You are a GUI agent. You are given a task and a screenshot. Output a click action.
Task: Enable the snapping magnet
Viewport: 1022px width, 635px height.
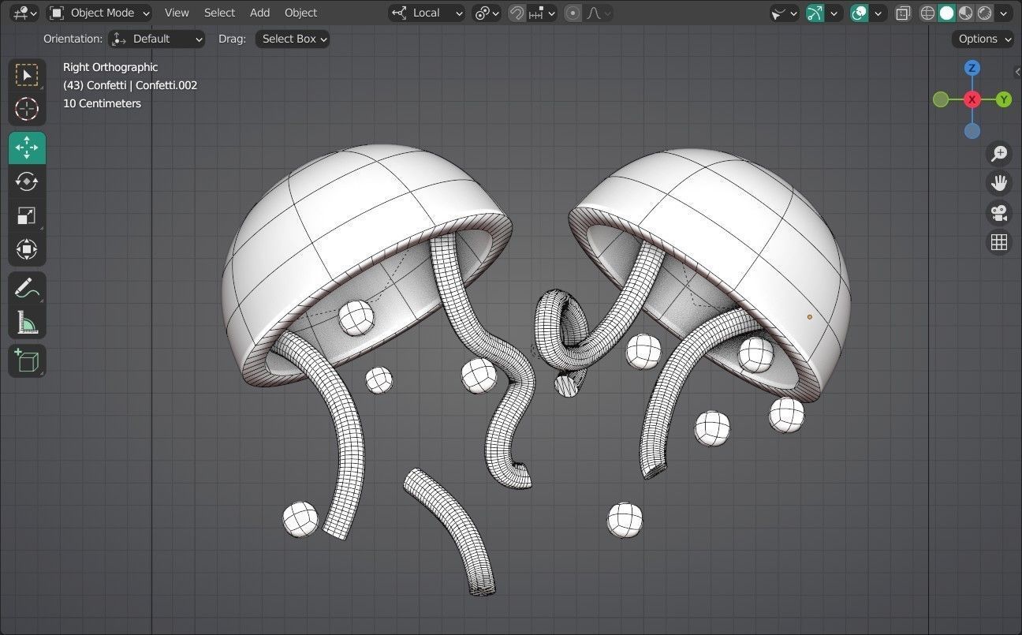coord(515,13)
